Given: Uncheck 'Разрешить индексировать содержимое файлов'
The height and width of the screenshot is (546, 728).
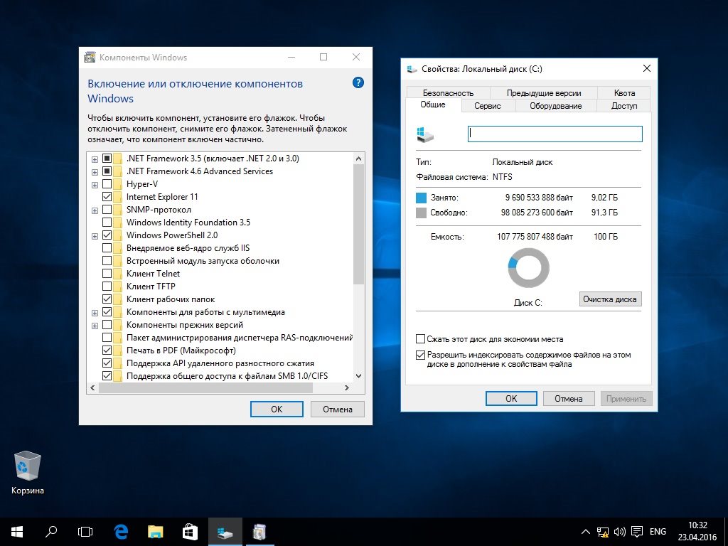Looking at the screenshot, I should click(x=421, y=355).
